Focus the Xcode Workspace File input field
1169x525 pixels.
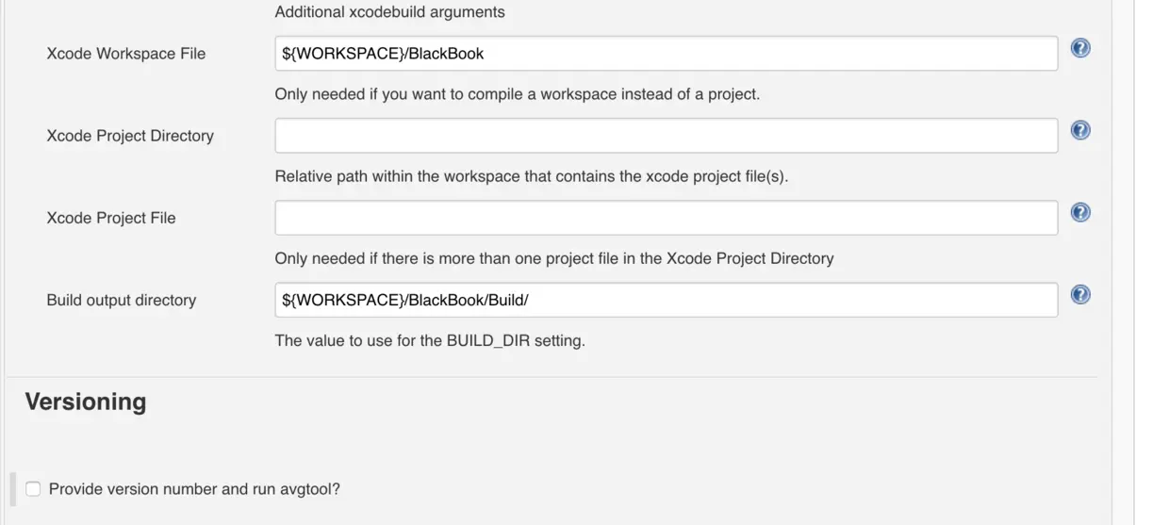[x=666, y=54]
